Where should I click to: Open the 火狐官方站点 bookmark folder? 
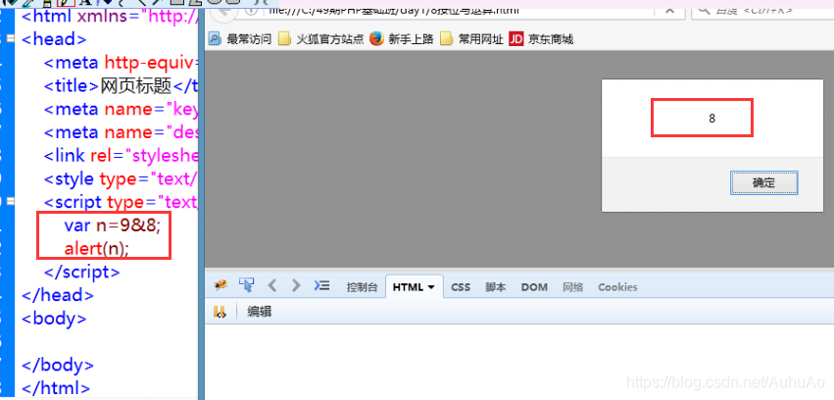pyautogui.click(x=321, y=39)
